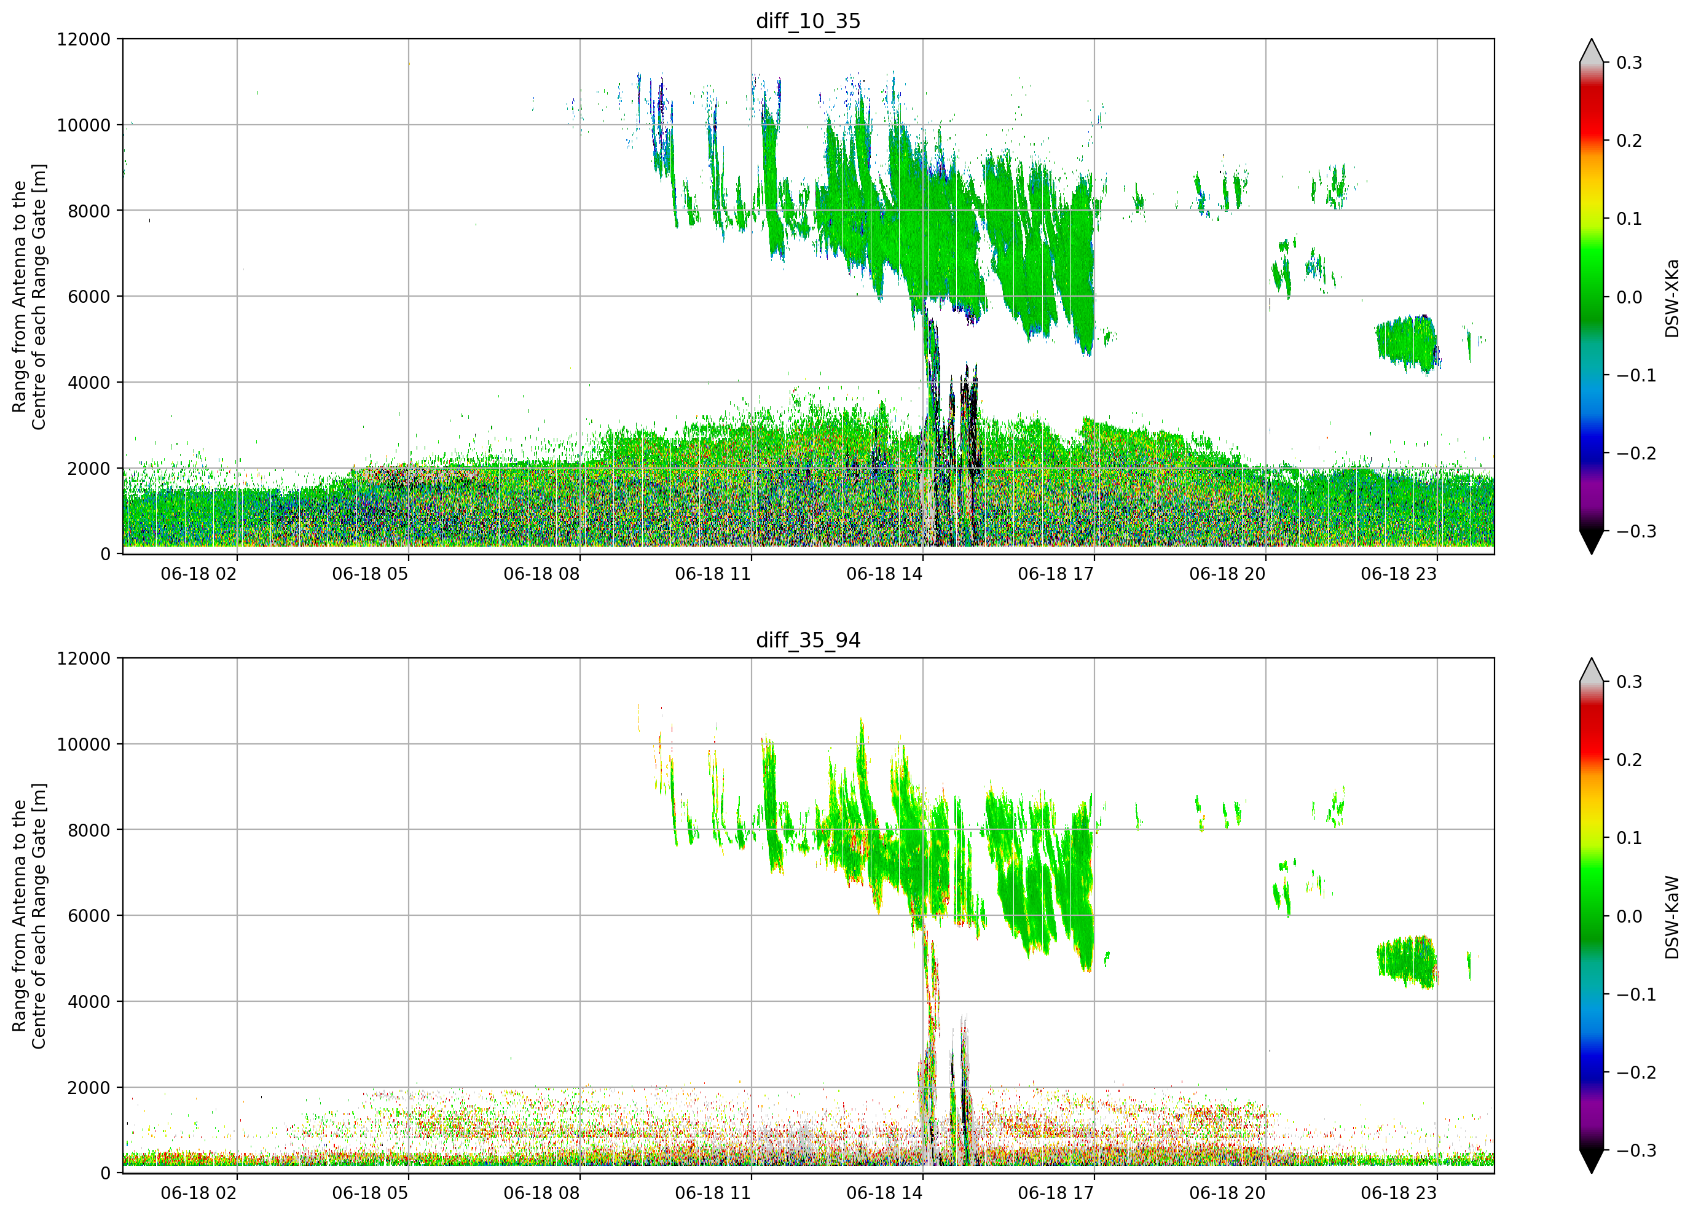The image size is (1693, 1215).
Task: Click the 4000 y-tick of the diff_35_94 plot
Action: 89,1002
